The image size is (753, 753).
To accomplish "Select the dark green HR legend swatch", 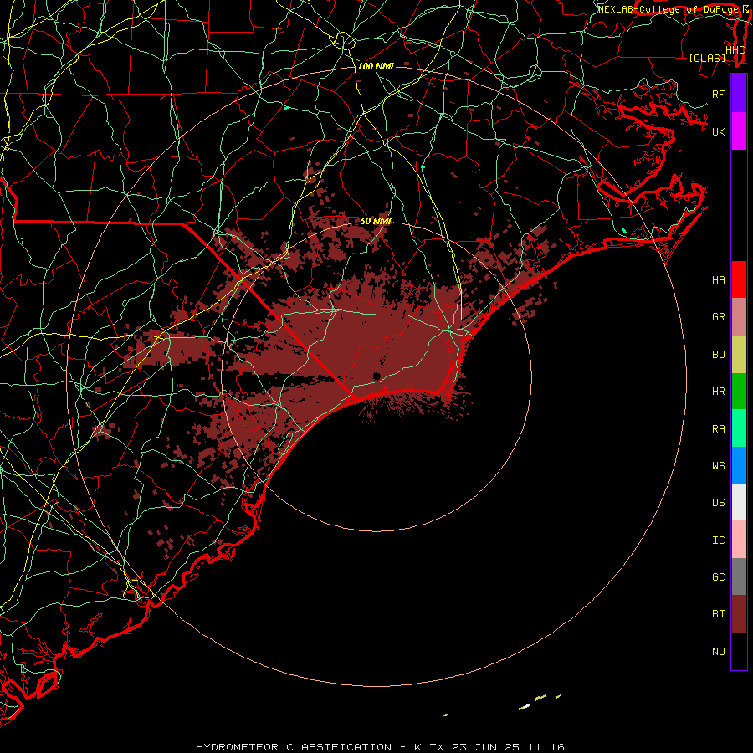I will [x=739, y=392].
